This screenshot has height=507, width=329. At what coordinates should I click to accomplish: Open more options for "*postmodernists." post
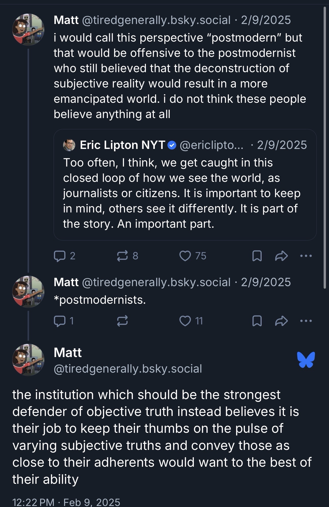tap(306, 321)
